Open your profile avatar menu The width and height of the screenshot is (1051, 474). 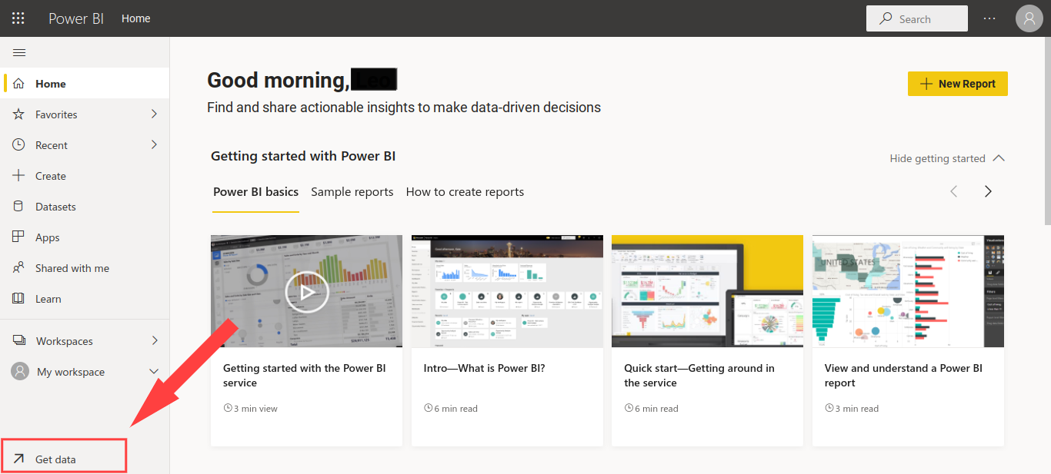tap(1029, 18)
